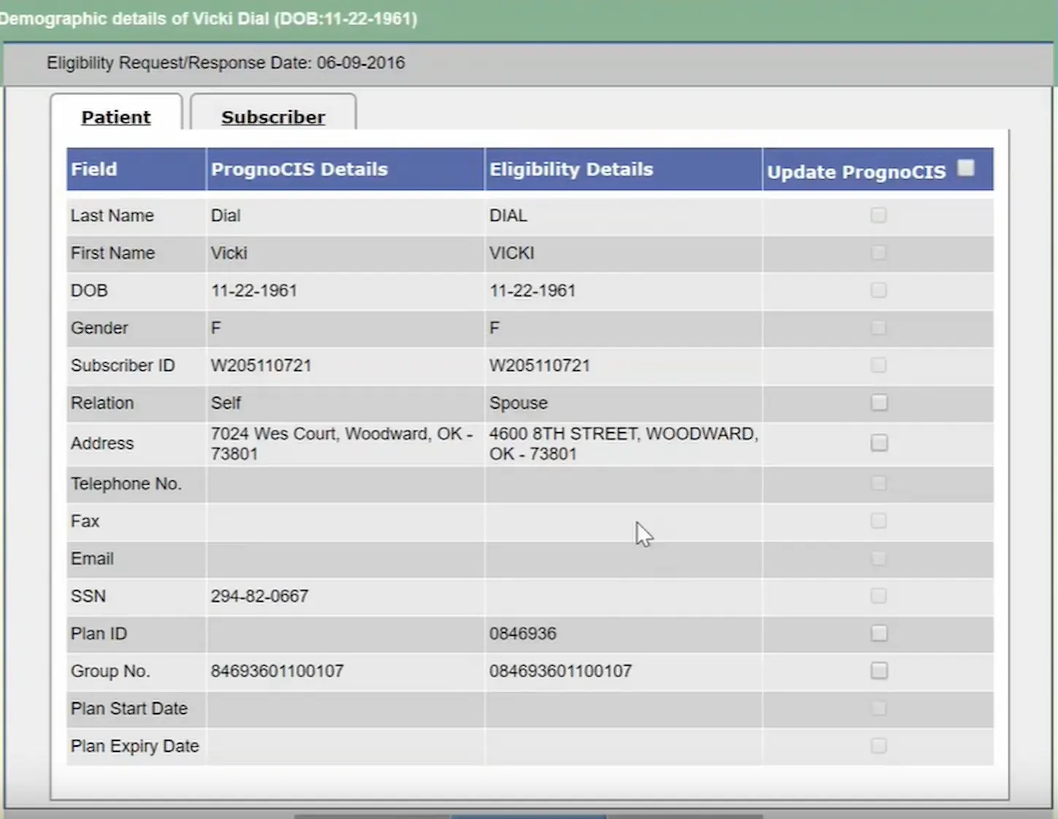Image resolution: width=1058 pixels, height=819 pixels.
Task: Check the Last Name update checkbox
Action: [x=879, y=215]
